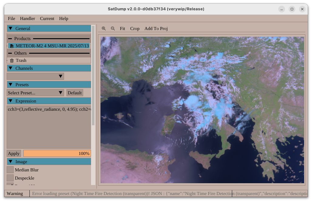
Task: Collapse the Expression section
Action: [10, 101]
